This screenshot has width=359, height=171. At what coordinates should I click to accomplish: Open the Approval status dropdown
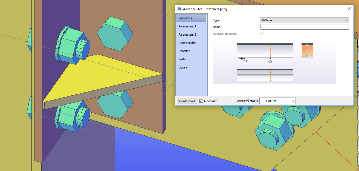coord(277,101)
